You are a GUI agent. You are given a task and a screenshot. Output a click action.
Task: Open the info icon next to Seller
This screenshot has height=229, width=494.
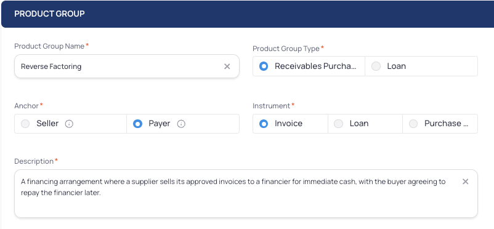69,124
